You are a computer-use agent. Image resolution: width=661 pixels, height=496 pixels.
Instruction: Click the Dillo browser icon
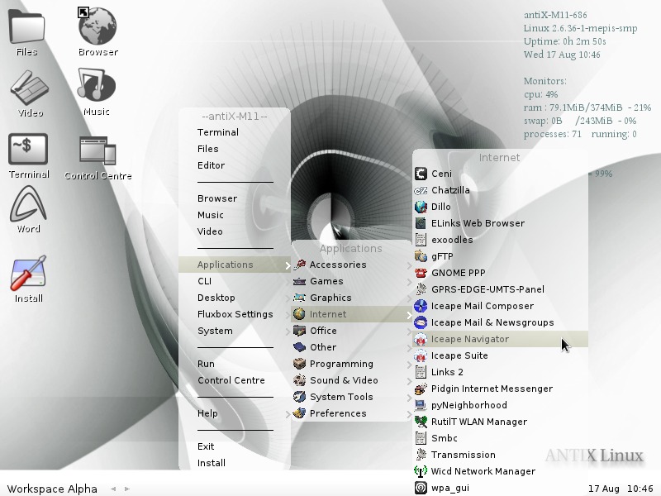click(421, 207)
